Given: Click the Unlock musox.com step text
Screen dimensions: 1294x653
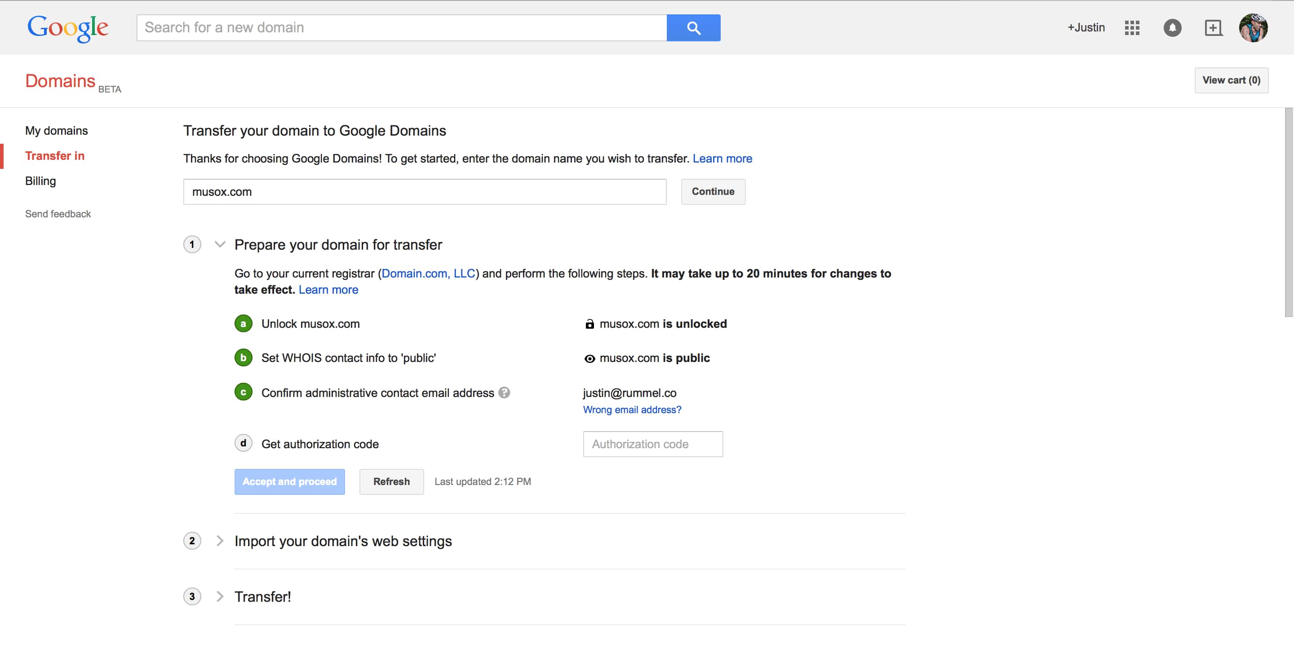Looking at the screenshot, I should (x=310, y=324).
